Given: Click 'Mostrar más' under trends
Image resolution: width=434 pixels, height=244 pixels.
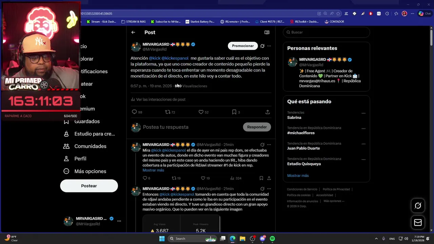Looking at the screenshot, I should [298, 176].
